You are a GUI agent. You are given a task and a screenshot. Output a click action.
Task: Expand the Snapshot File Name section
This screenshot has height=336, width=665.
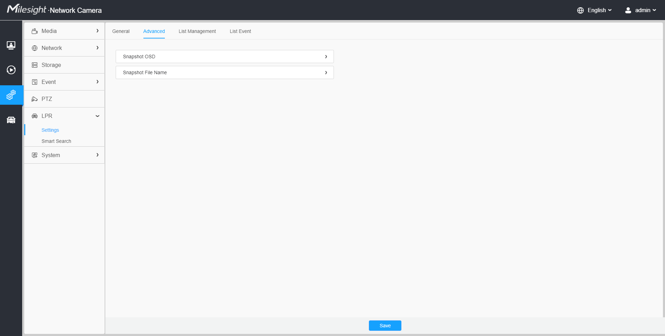pos(224,72)
